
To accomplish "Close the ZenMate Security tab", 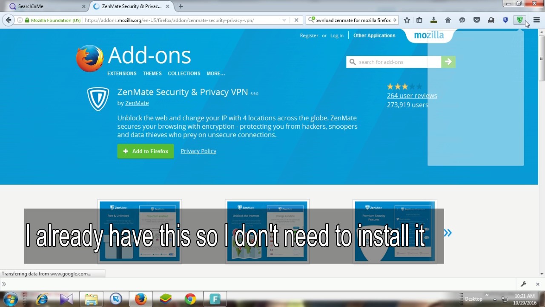I will [167, 6].
